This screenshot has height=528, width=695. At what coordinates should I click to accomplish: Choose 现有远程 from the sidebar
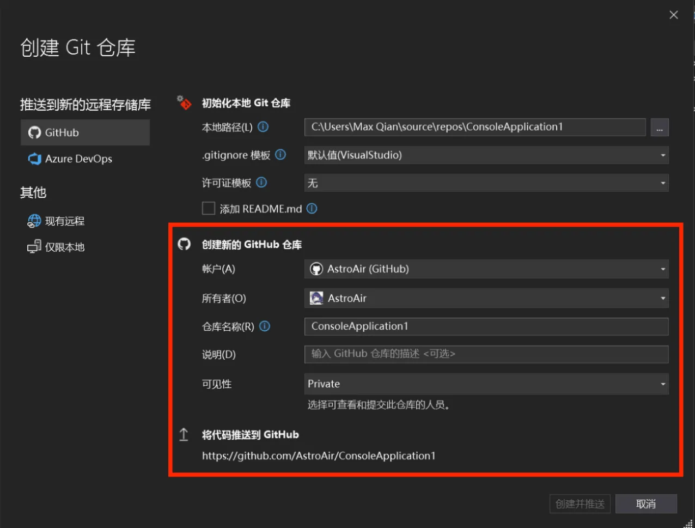(64, 221)
